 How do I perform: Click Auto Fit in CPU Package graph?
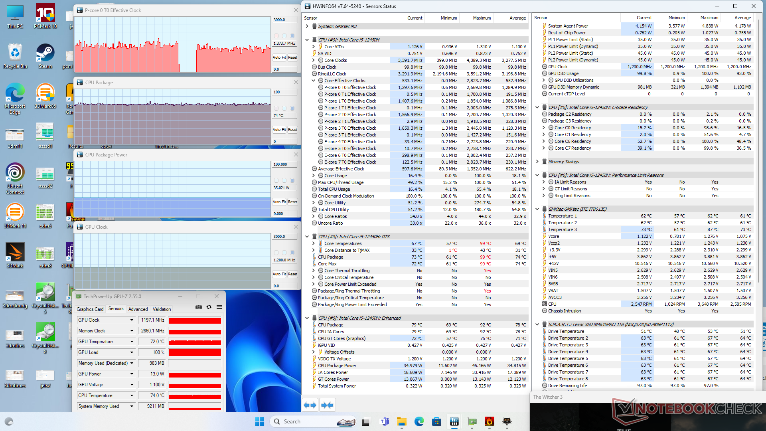tap(279, 130)
